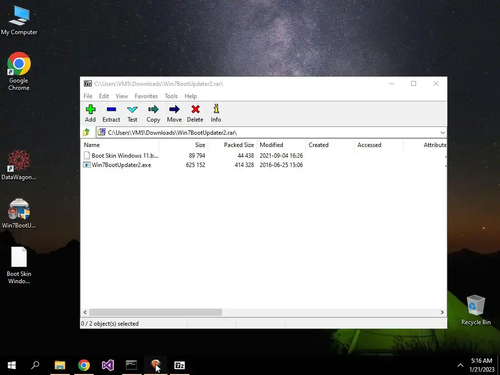Click the taskbar clock and date
The height and width of the screenshot is (375, 500).
click(x=481, y=365)
